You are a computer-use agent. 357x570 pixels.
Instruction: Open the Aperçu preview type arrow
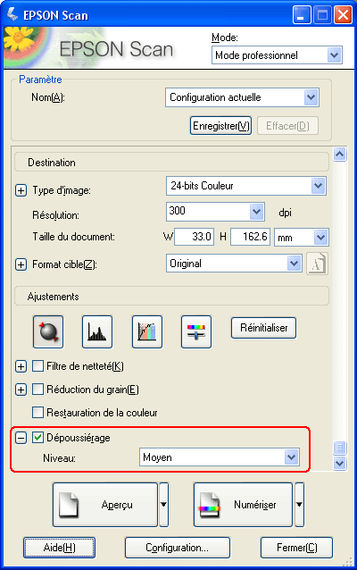point(164,505)
